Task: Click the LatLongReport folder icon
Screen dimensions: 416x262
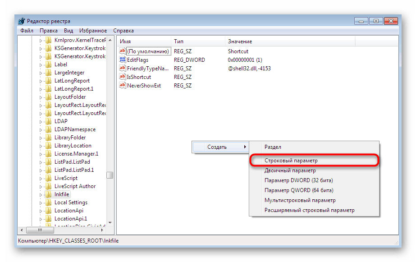Action: click(x=48, y=81)
